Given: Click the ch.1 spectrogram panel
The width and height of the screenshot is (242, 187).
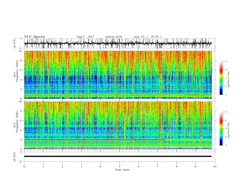Looking at the screenshot, I should tap(118, 75).
